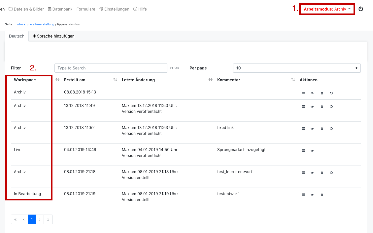
Task: Sort table by Erstellt am column arrows
Action: coord(115,80)
